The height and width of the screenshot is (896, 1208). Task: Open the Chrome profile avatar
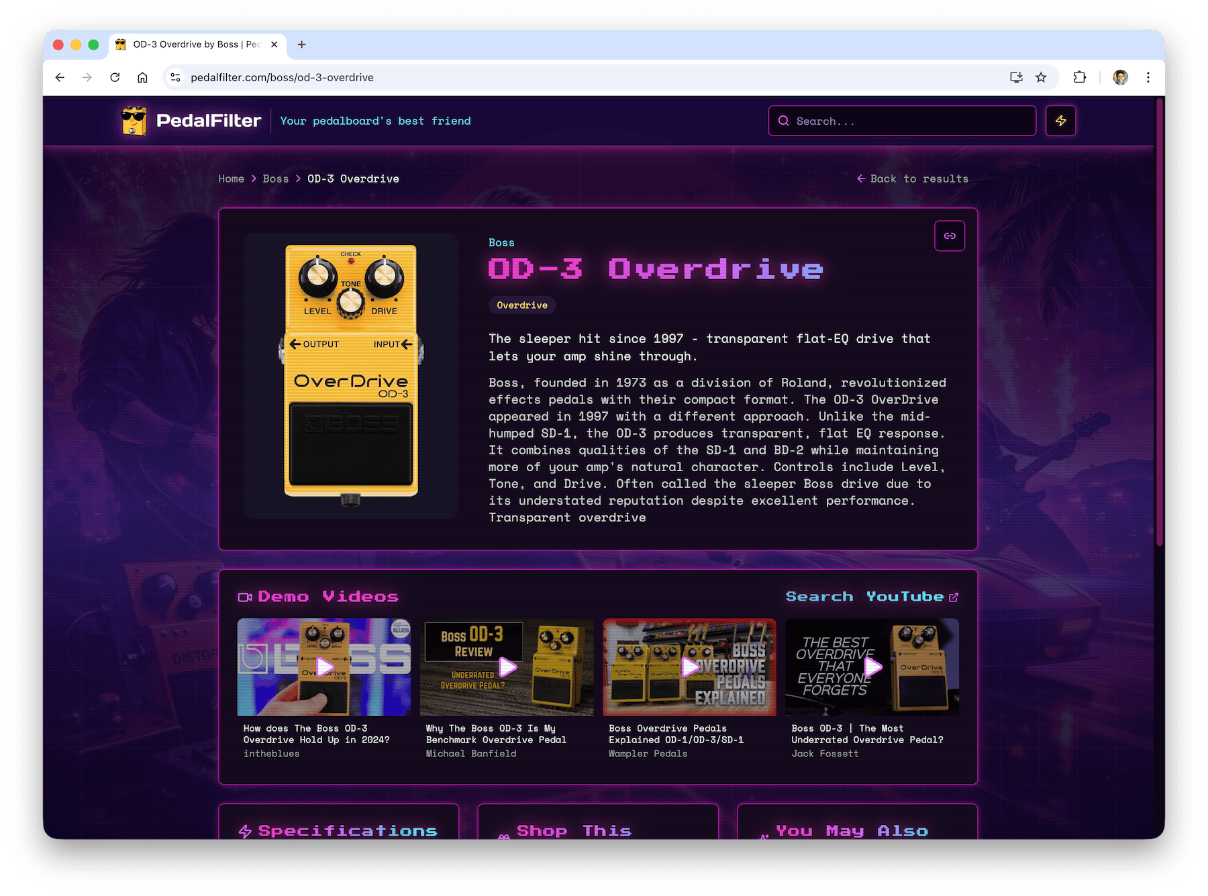pyautogui.click(x=1120, y=77)
